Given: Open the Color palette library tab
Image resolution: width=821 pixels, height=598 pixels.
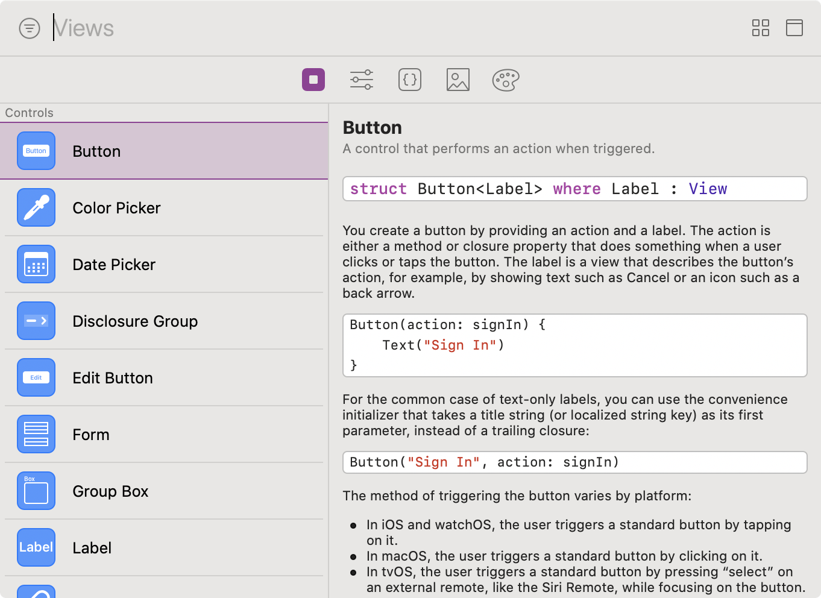Looking at the screenshot, I should coord(506,80).
